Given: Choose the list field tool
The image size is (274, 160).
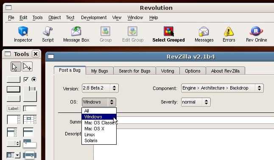Looking at the screenshot, I should pos(28,132).
